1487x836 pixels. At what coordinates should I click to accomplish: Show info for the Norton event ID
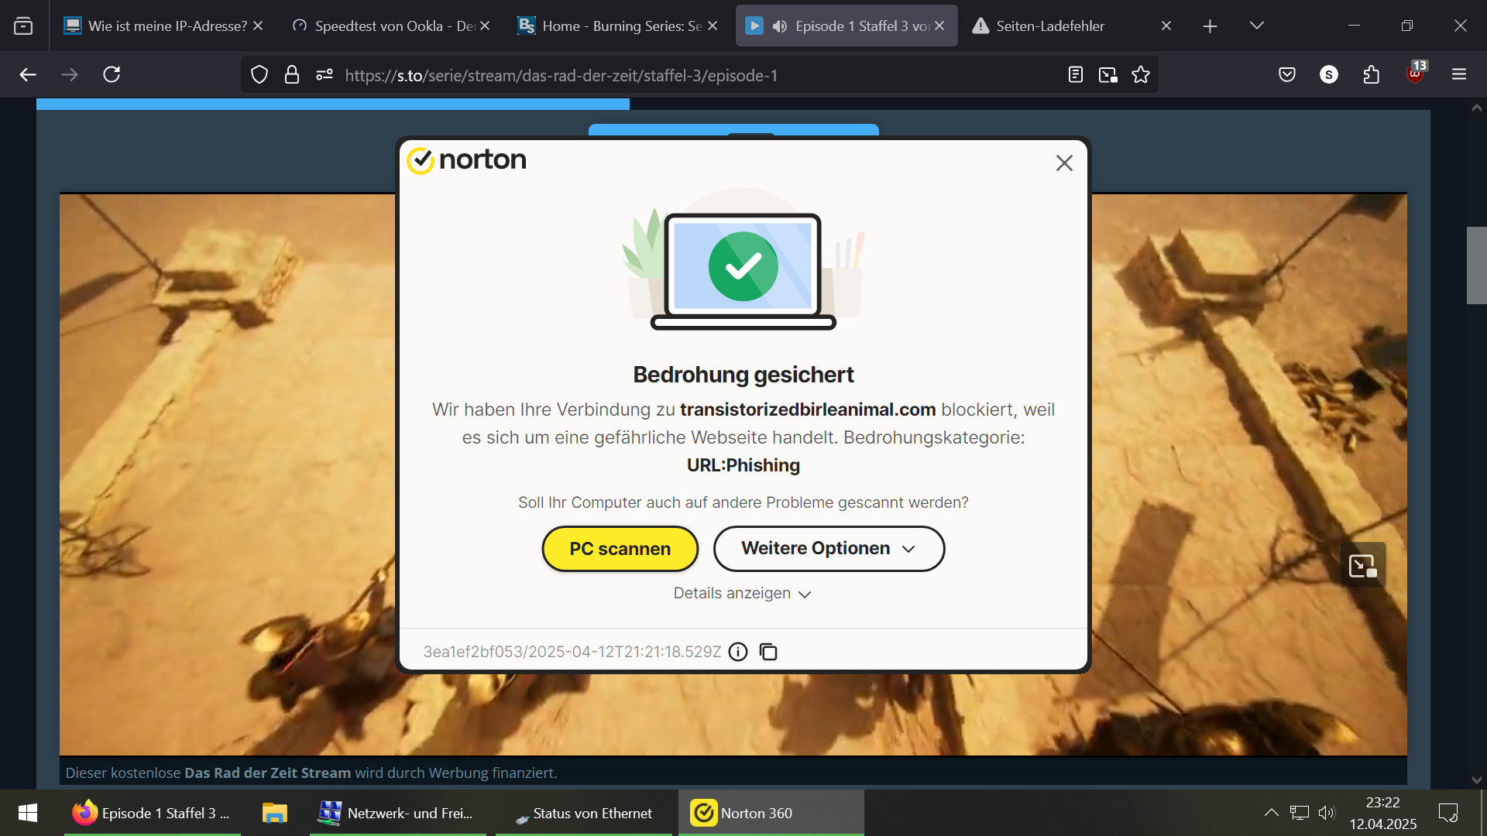click(738, 652)
